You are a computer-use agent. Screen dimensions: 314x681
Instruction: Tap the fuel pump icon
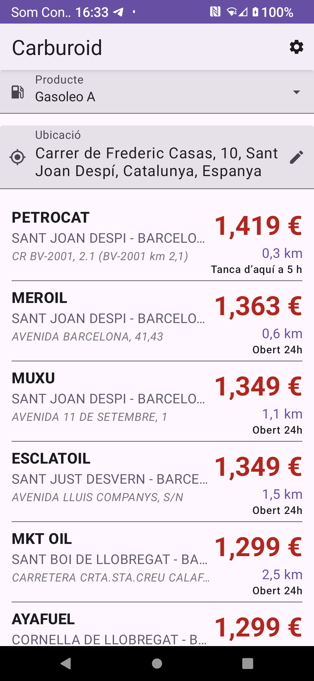coord(18,92)
